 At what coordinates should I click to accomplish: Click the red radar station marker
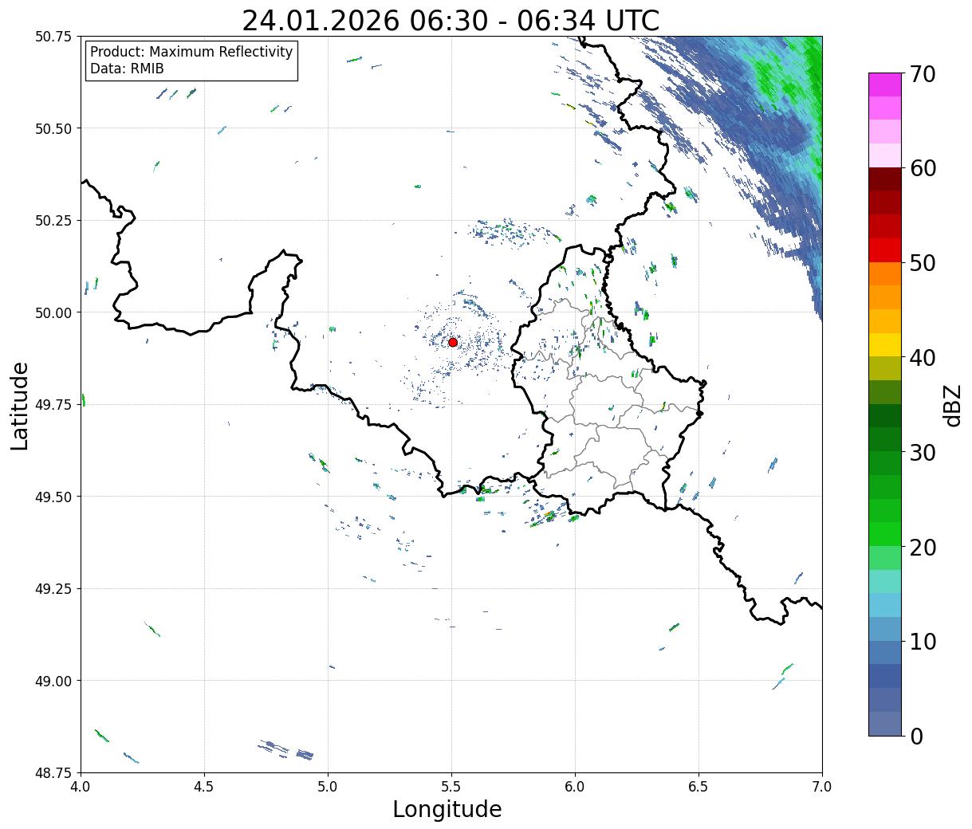pos(453,342)
